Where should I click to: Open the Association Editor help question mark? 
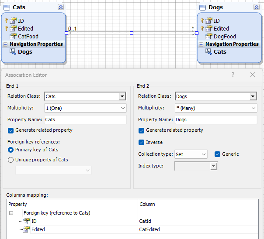point(233,75)
